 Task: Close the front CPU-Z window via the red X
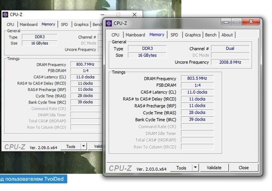[250, 22]
